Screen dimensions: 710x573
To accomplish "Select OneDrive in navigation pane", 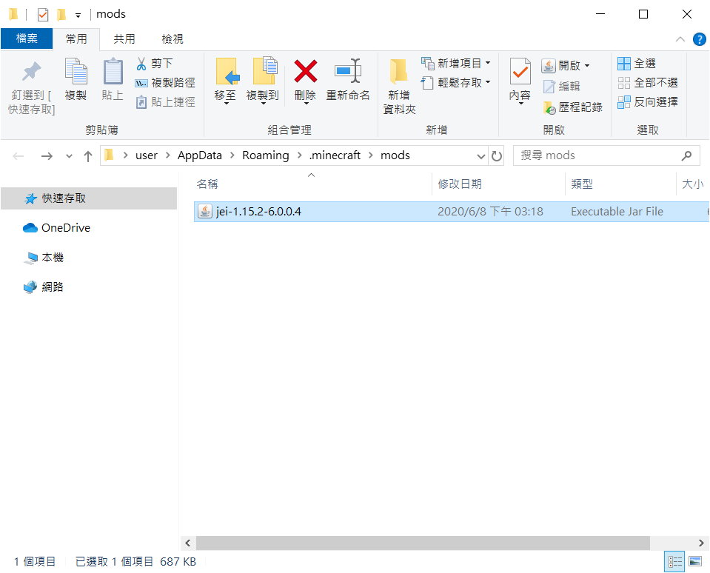I will [65, 228].
